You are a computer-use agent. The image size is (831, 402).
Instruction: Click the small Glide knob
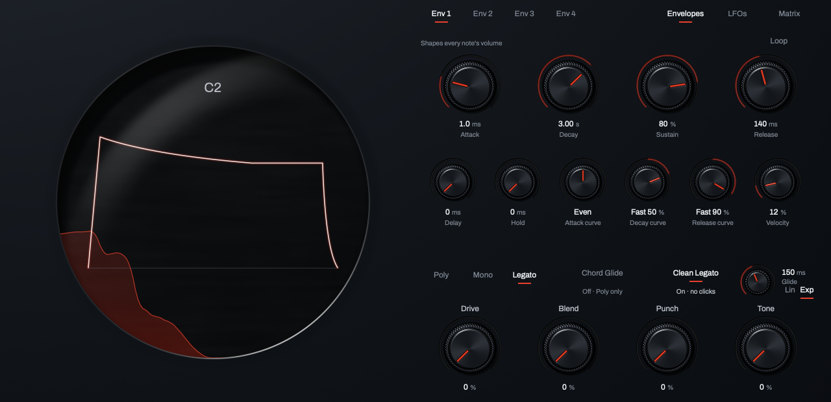click(757, 281)
